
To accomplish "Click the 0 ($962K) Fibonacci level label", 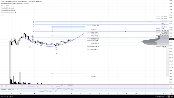I will point(94,30).
